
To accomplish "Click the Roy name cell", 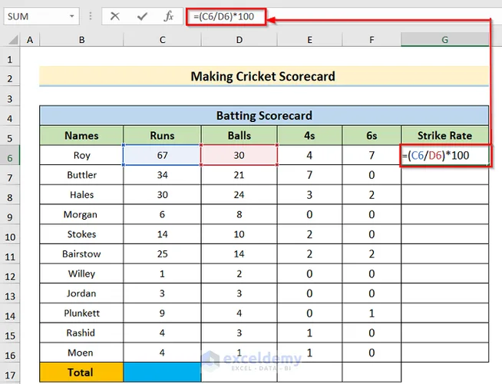I will [81, 155].
